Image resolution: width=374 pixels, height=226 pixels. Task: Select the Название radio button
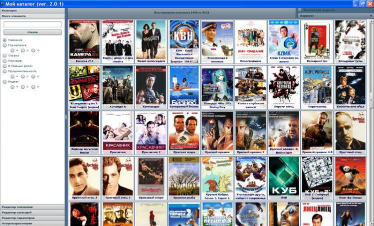pos(5,40)
